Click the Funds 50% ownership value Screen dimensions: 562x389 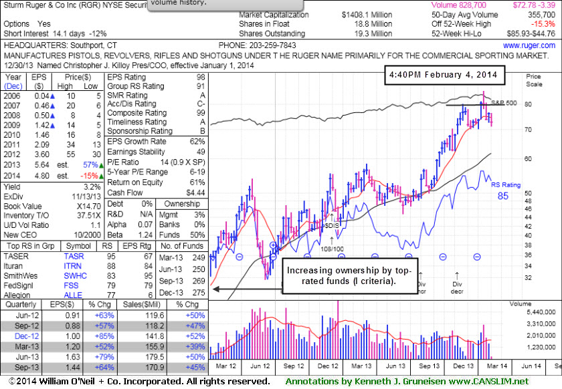(x=197, y=235)
